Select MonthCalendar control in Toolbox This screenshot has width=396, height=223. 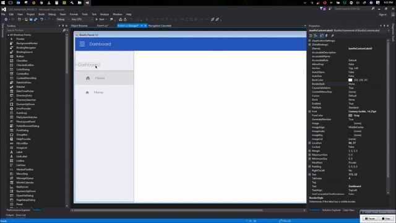click(x=25, y=182)
